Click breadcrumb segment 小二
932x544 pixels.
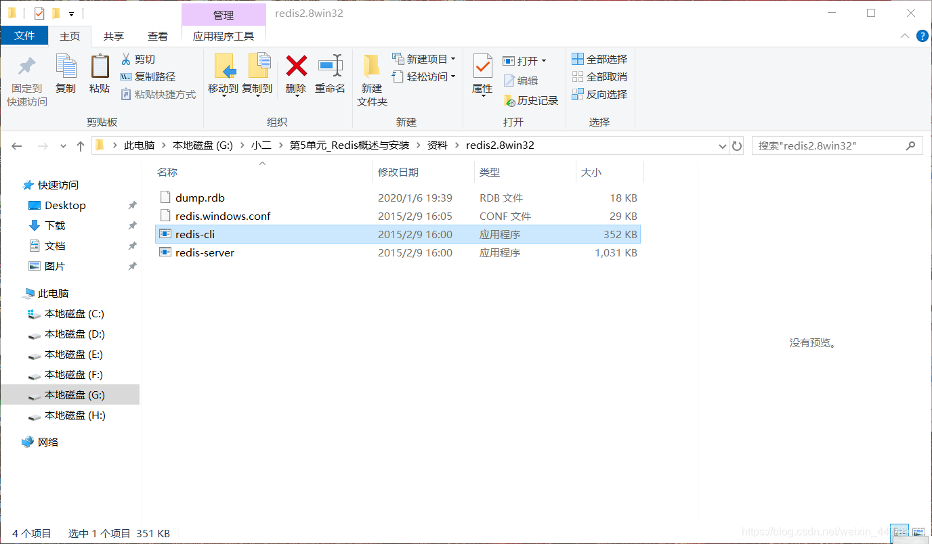pos(261,145)
